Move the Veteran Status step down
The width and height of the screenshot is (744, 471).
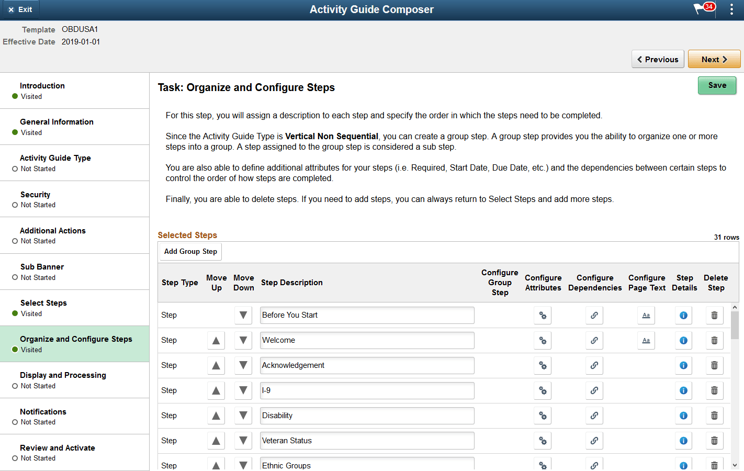point(243,441)
